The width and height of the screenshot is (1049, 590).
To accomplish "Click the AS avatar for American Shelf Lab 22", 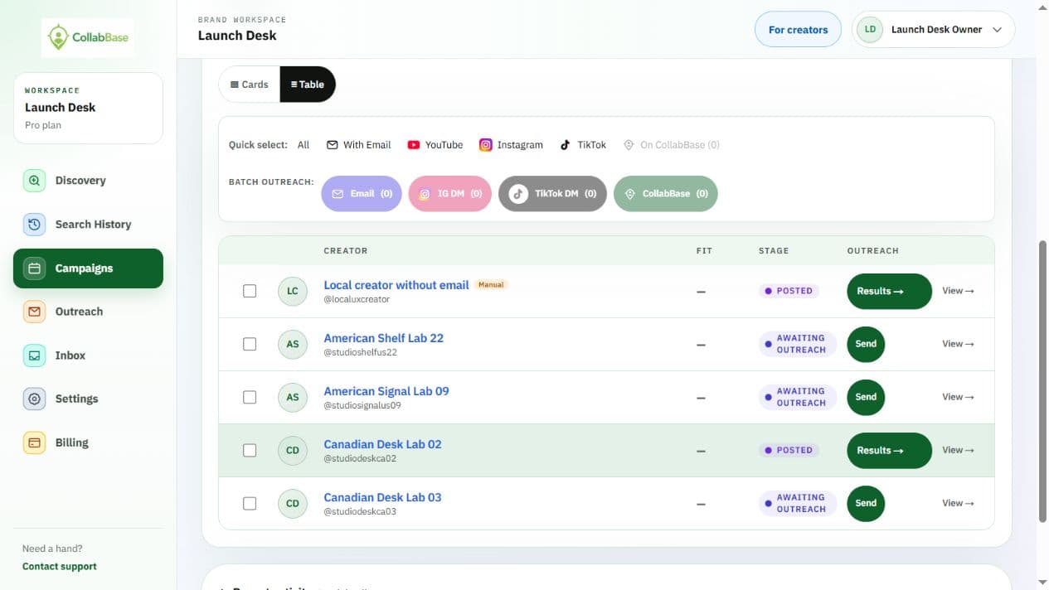I will point(293,344).
